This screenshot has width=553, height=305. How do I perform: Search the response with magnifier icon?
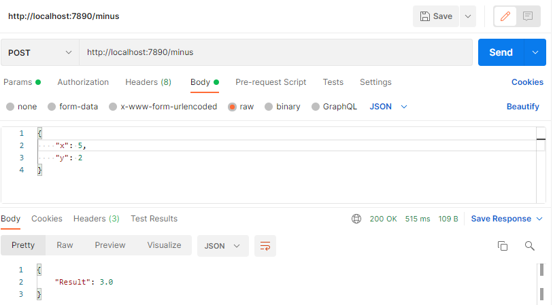pyautogui.click(x=529, y=246)
